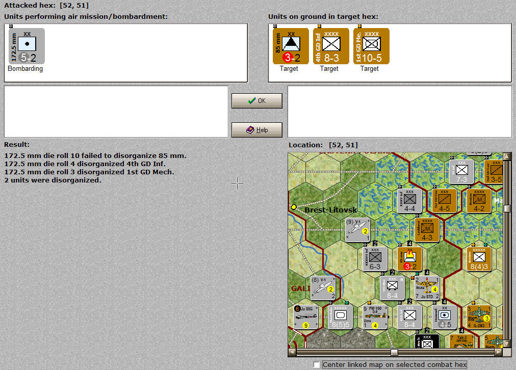Screen dimensions: 516x370
Task: Click the vertical map scrollbar thumb
Action: pos(507,208)
